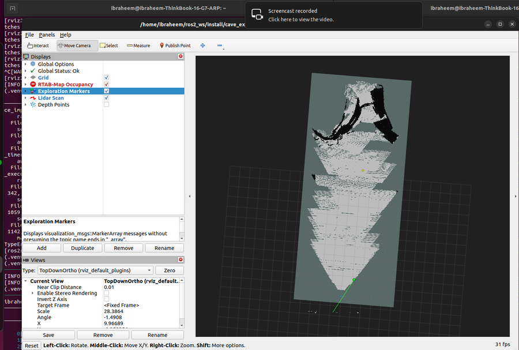Select the Interact tool
This screenshot has width=519, height=350.
click(38, 46)
